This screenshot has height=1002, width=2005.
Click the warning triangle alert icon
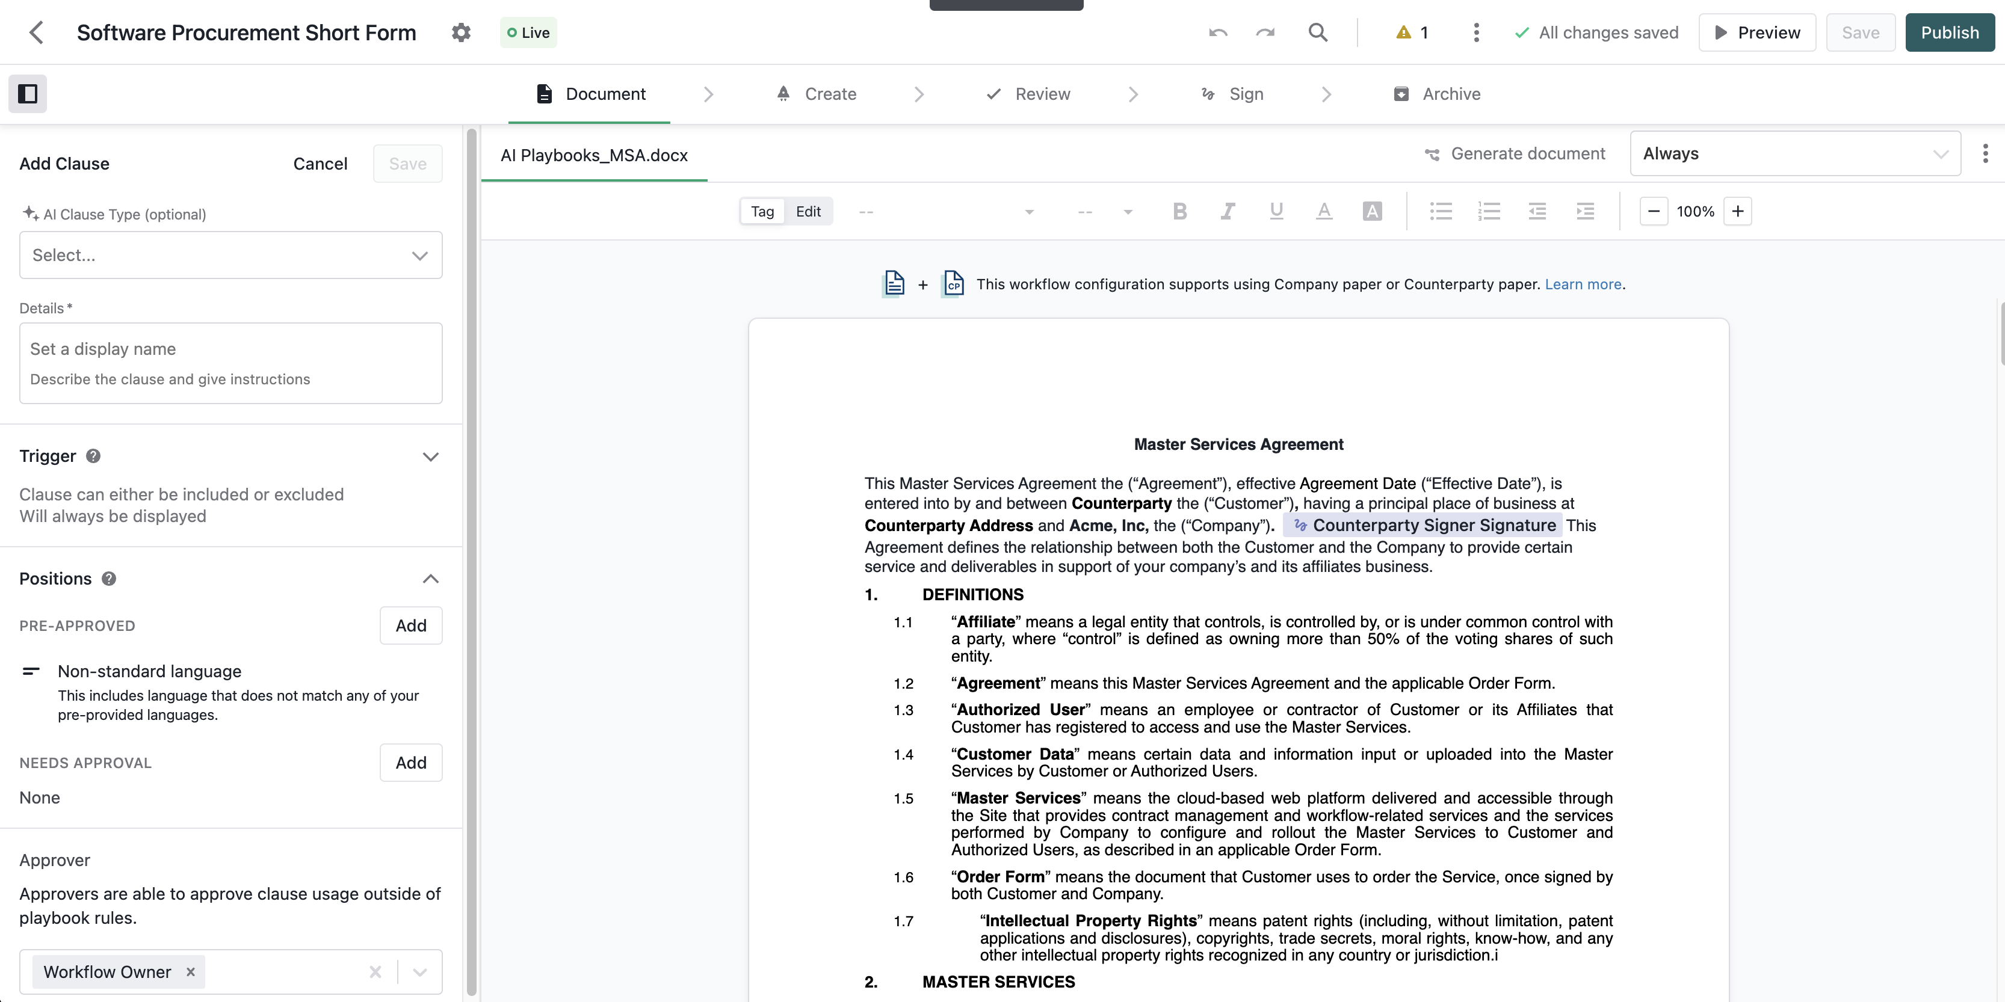click(x=1403, y=32)
